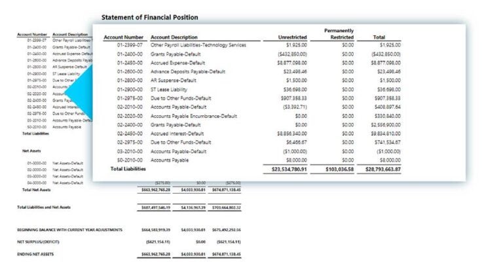Click the Total value $330,840.00

click(388, 116)
